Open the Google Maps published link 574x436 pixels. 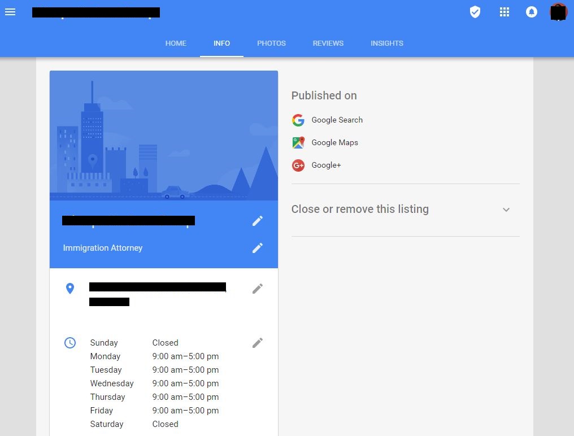(334, 143)
